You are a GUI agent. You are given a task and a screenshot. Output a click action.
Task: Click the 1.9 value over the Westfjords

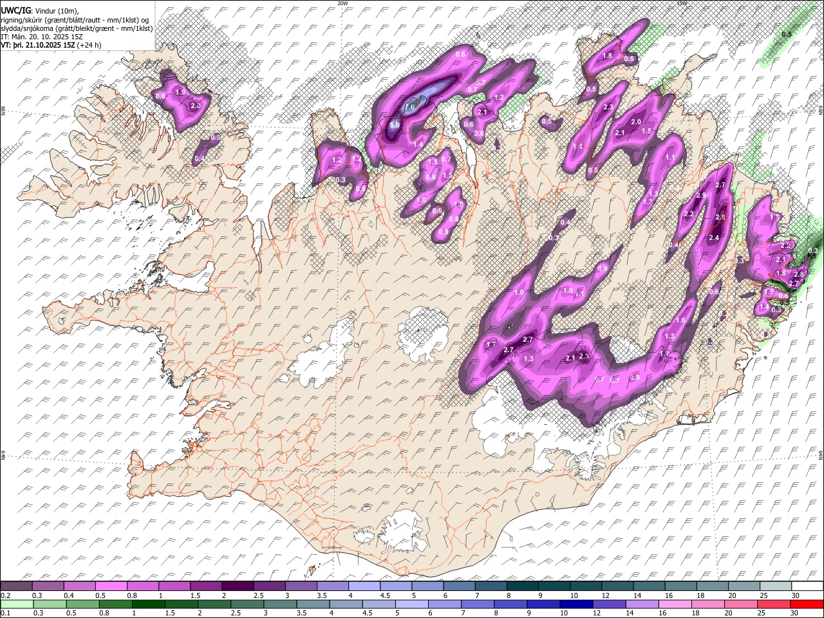tap(180, 93)
